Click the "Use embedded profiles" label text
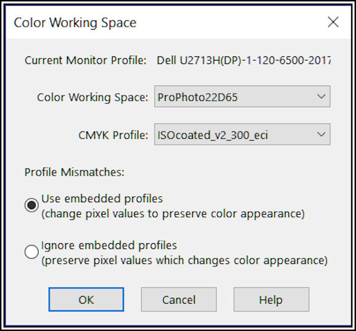 pos(102,199)
